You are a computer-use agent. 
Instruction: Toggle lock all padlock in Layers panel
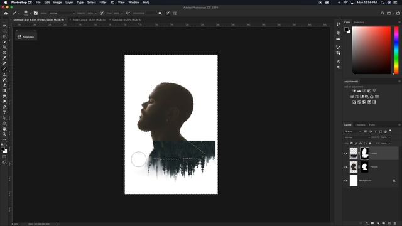click(370, 143)
